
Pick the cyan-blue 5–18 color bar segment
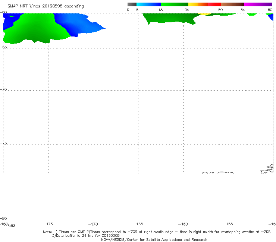pos(149,4)
